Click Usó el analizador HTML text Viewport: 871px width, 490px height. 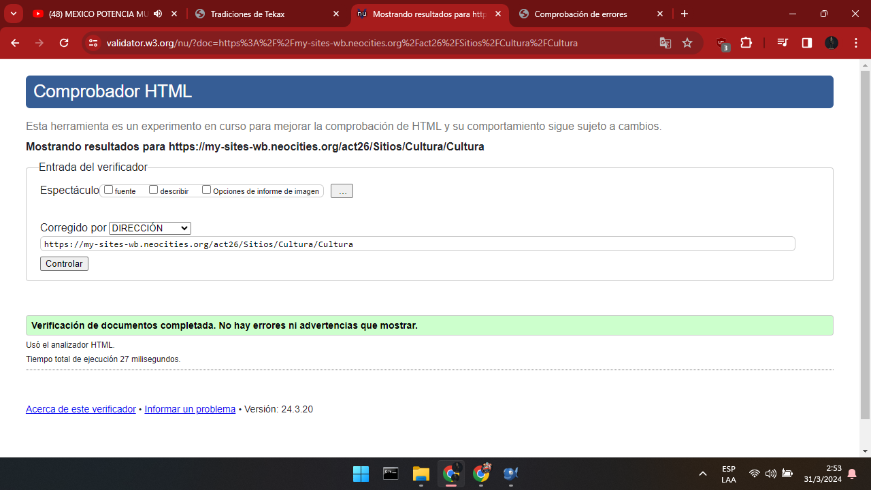pos(70,345)
